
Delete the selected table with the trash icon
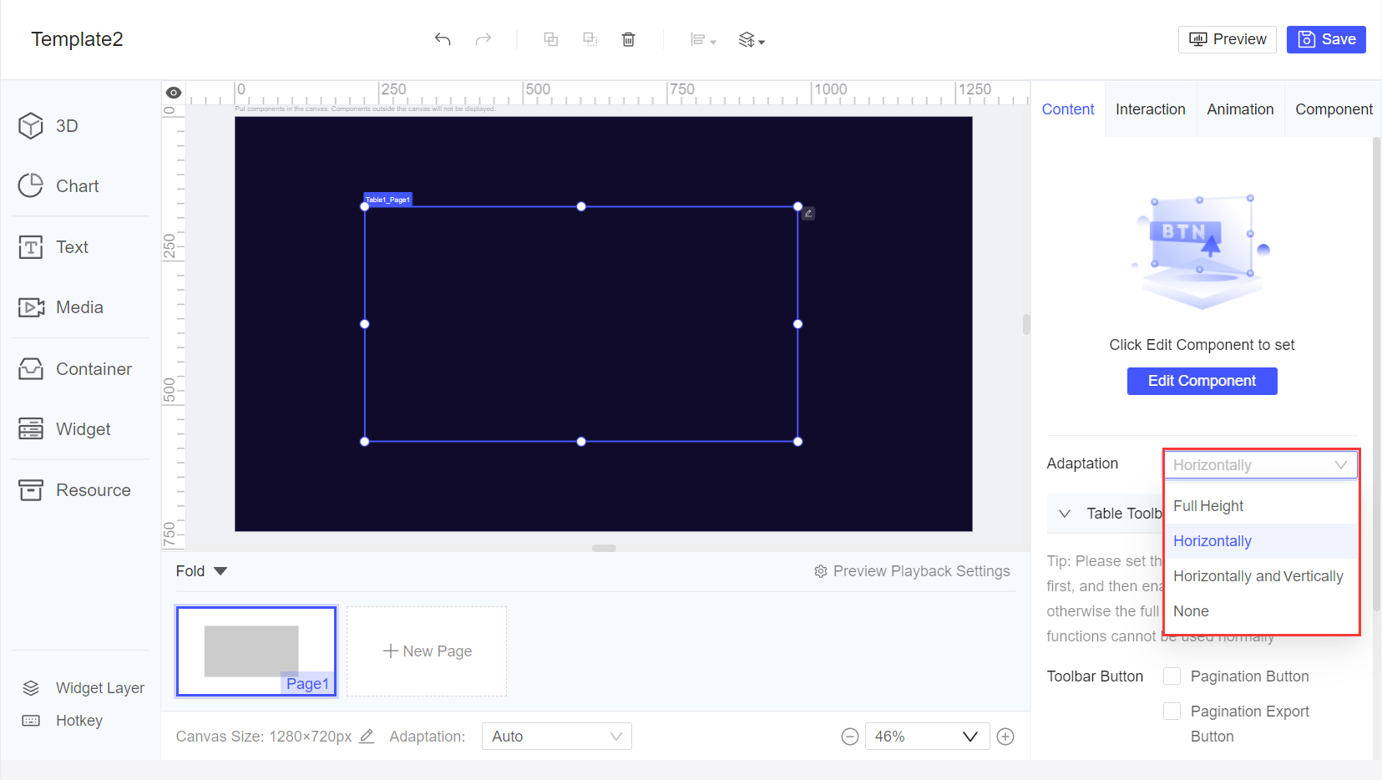click(629, 39)
